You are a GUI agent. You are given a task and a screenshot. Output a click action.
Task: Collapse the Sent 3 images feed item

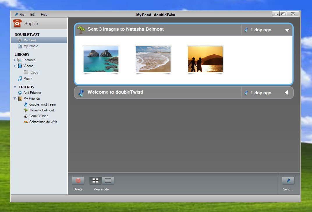pyautogui.click(x=287, y=30)
